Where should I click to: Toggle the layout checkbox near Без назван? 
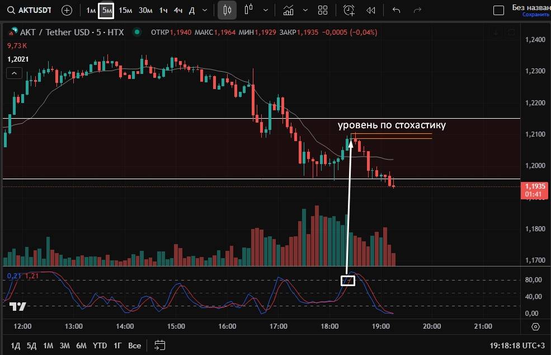498,10
